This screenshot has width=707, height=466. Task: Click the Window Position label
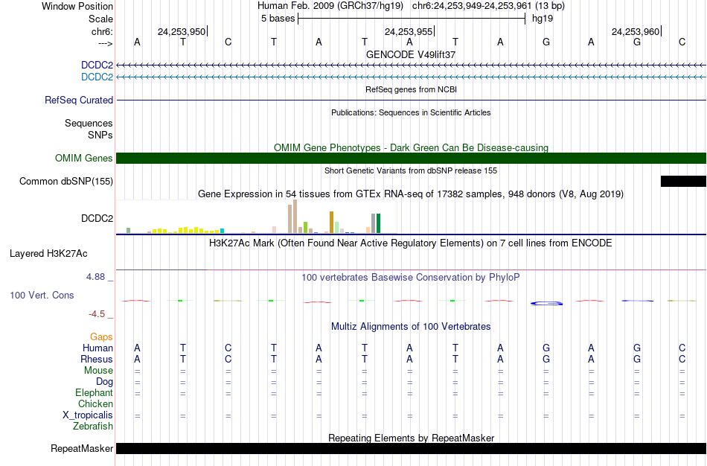pos(77,6)
